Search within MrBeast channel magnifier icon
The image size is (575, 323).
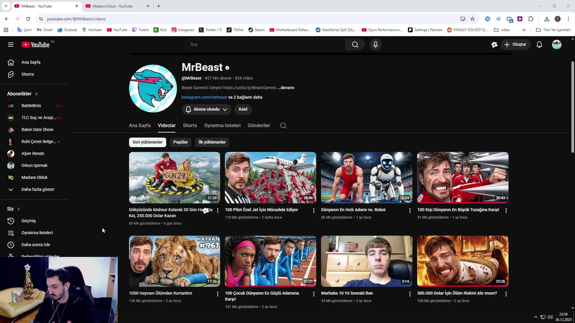(x=283, y=126)
